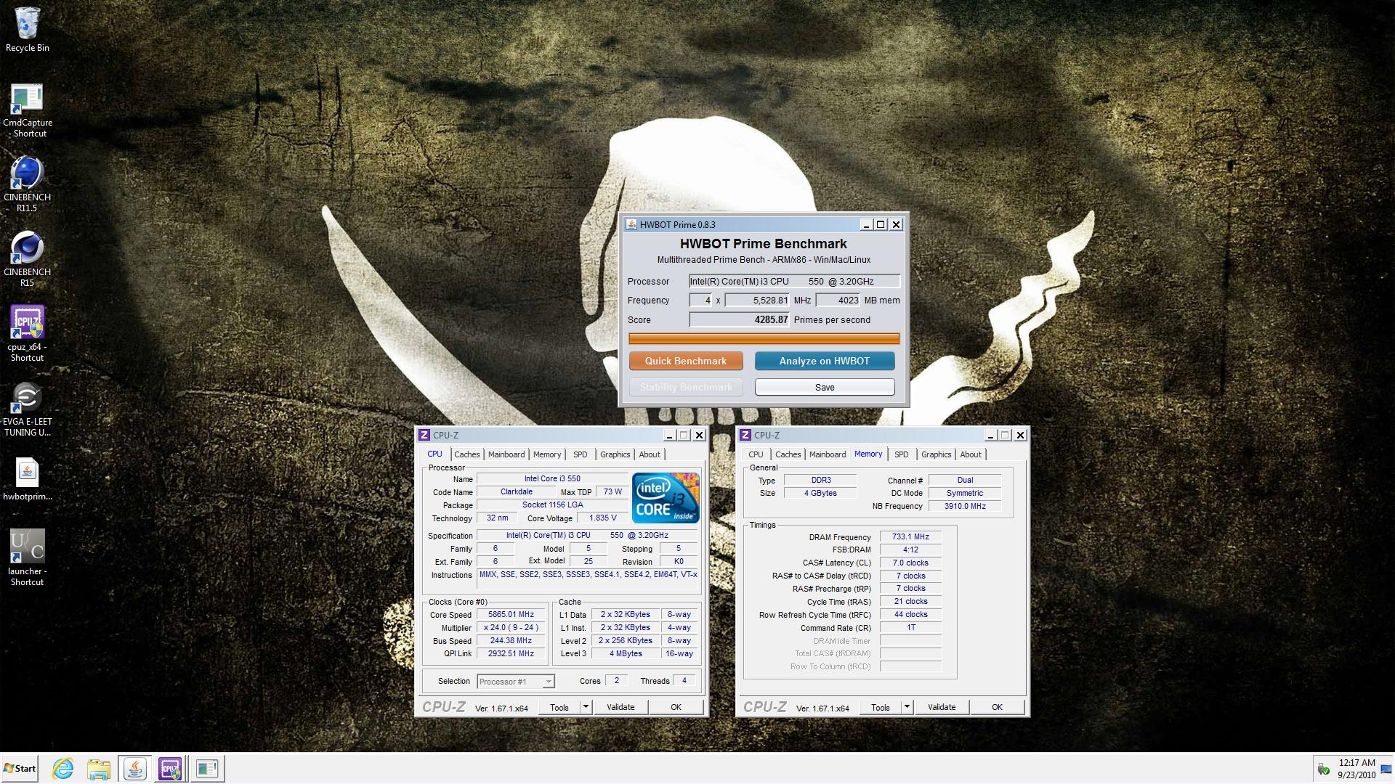Screen dimensions: 1395x784
Task: Select CPU-Z taskbar icon
Action: [x=170, y=768]
